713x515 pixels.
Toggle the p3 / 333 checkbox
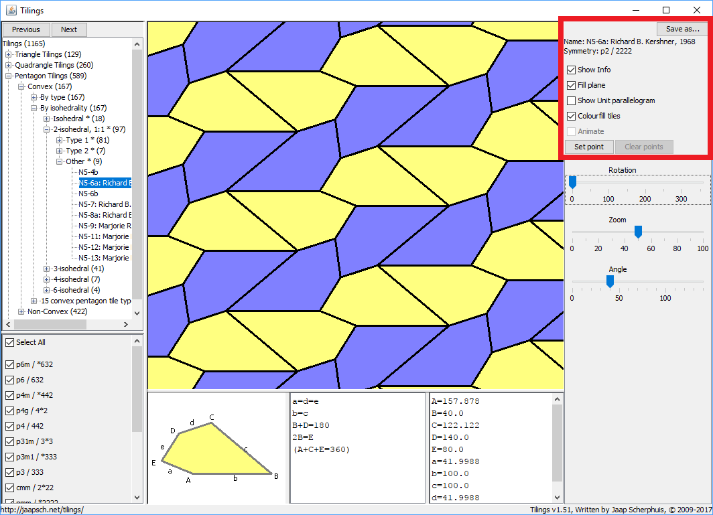pyautogui.click(x=9, y=473)
